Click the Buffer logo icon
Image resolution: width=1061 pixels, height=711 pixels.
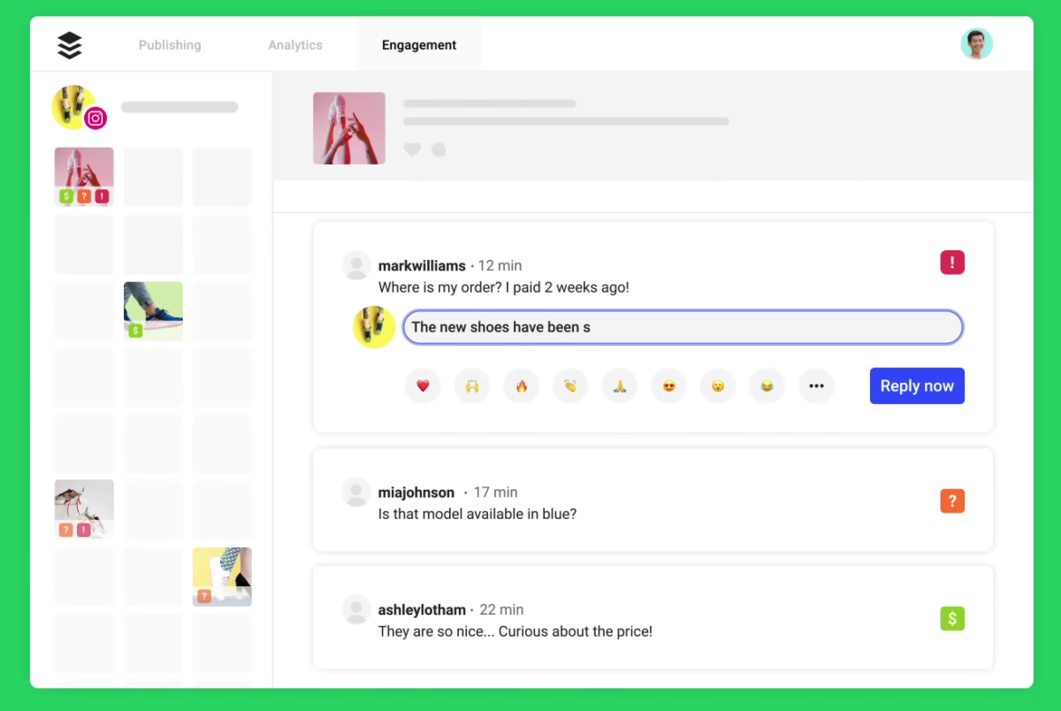[69, 45]
